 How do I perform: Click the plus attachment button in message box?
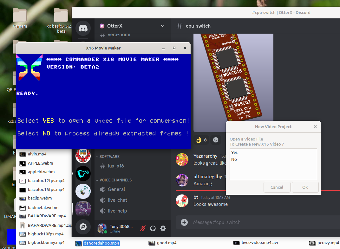[x=184, y=222]
